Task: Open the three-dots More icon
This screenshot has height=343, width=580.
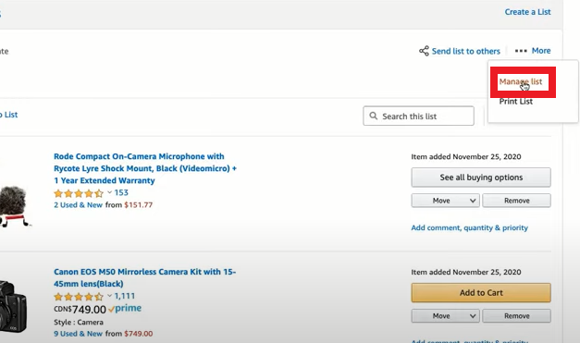Action: [521, 51]
